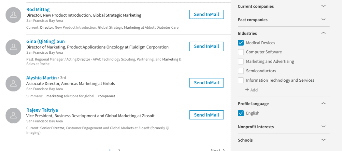Screen dimensions: 342x151
Task: Uncheck the Medical Devices checkbox
Action: [x=241, y=43]
